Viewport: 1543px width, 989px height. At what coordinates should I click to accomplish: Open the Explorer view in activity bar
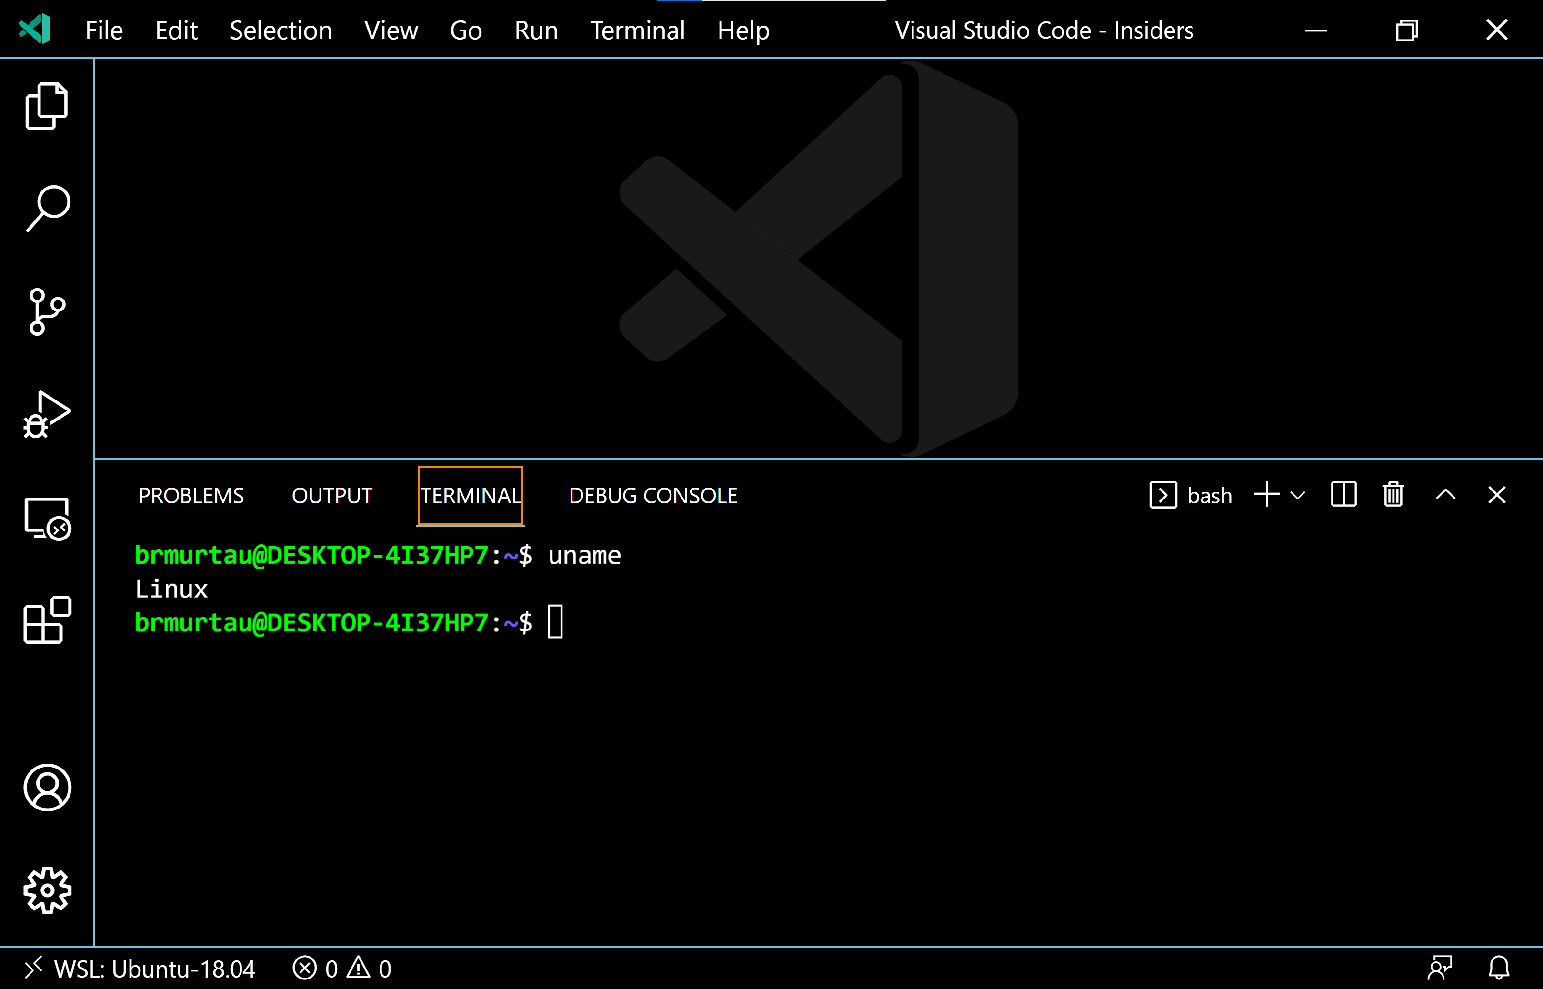tap(46, 106)
